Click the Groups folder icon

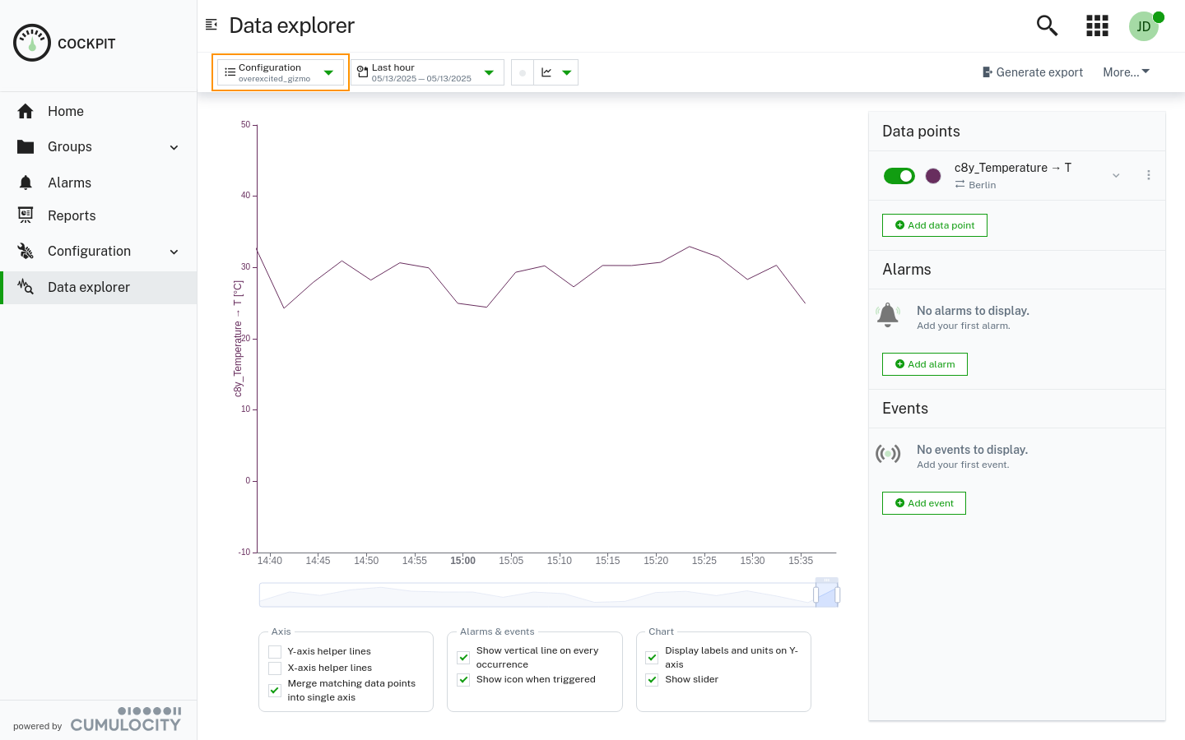click(26, 146)
